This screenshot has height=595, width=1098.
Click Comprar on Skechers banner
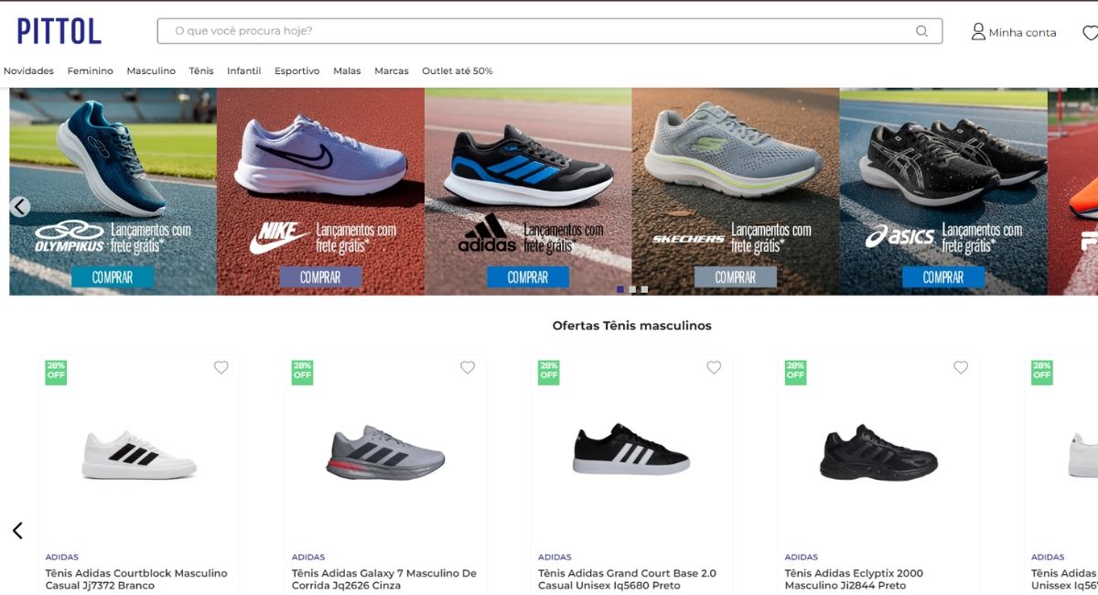coord(736,276)
